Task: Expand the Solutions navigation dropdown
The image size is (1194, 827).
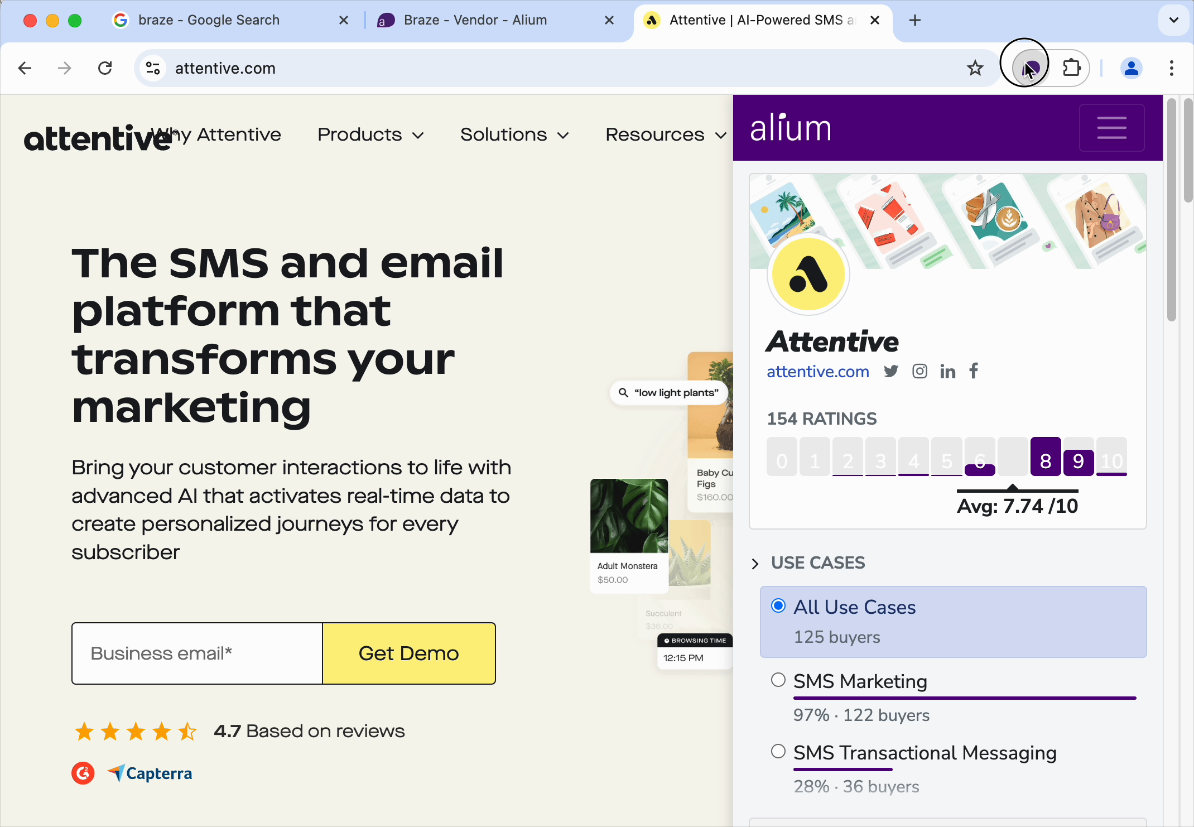Action: coord(515,134)
